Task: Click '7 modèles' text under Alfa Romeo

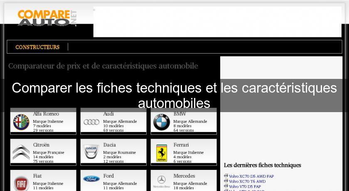Action: coord(42,126)
